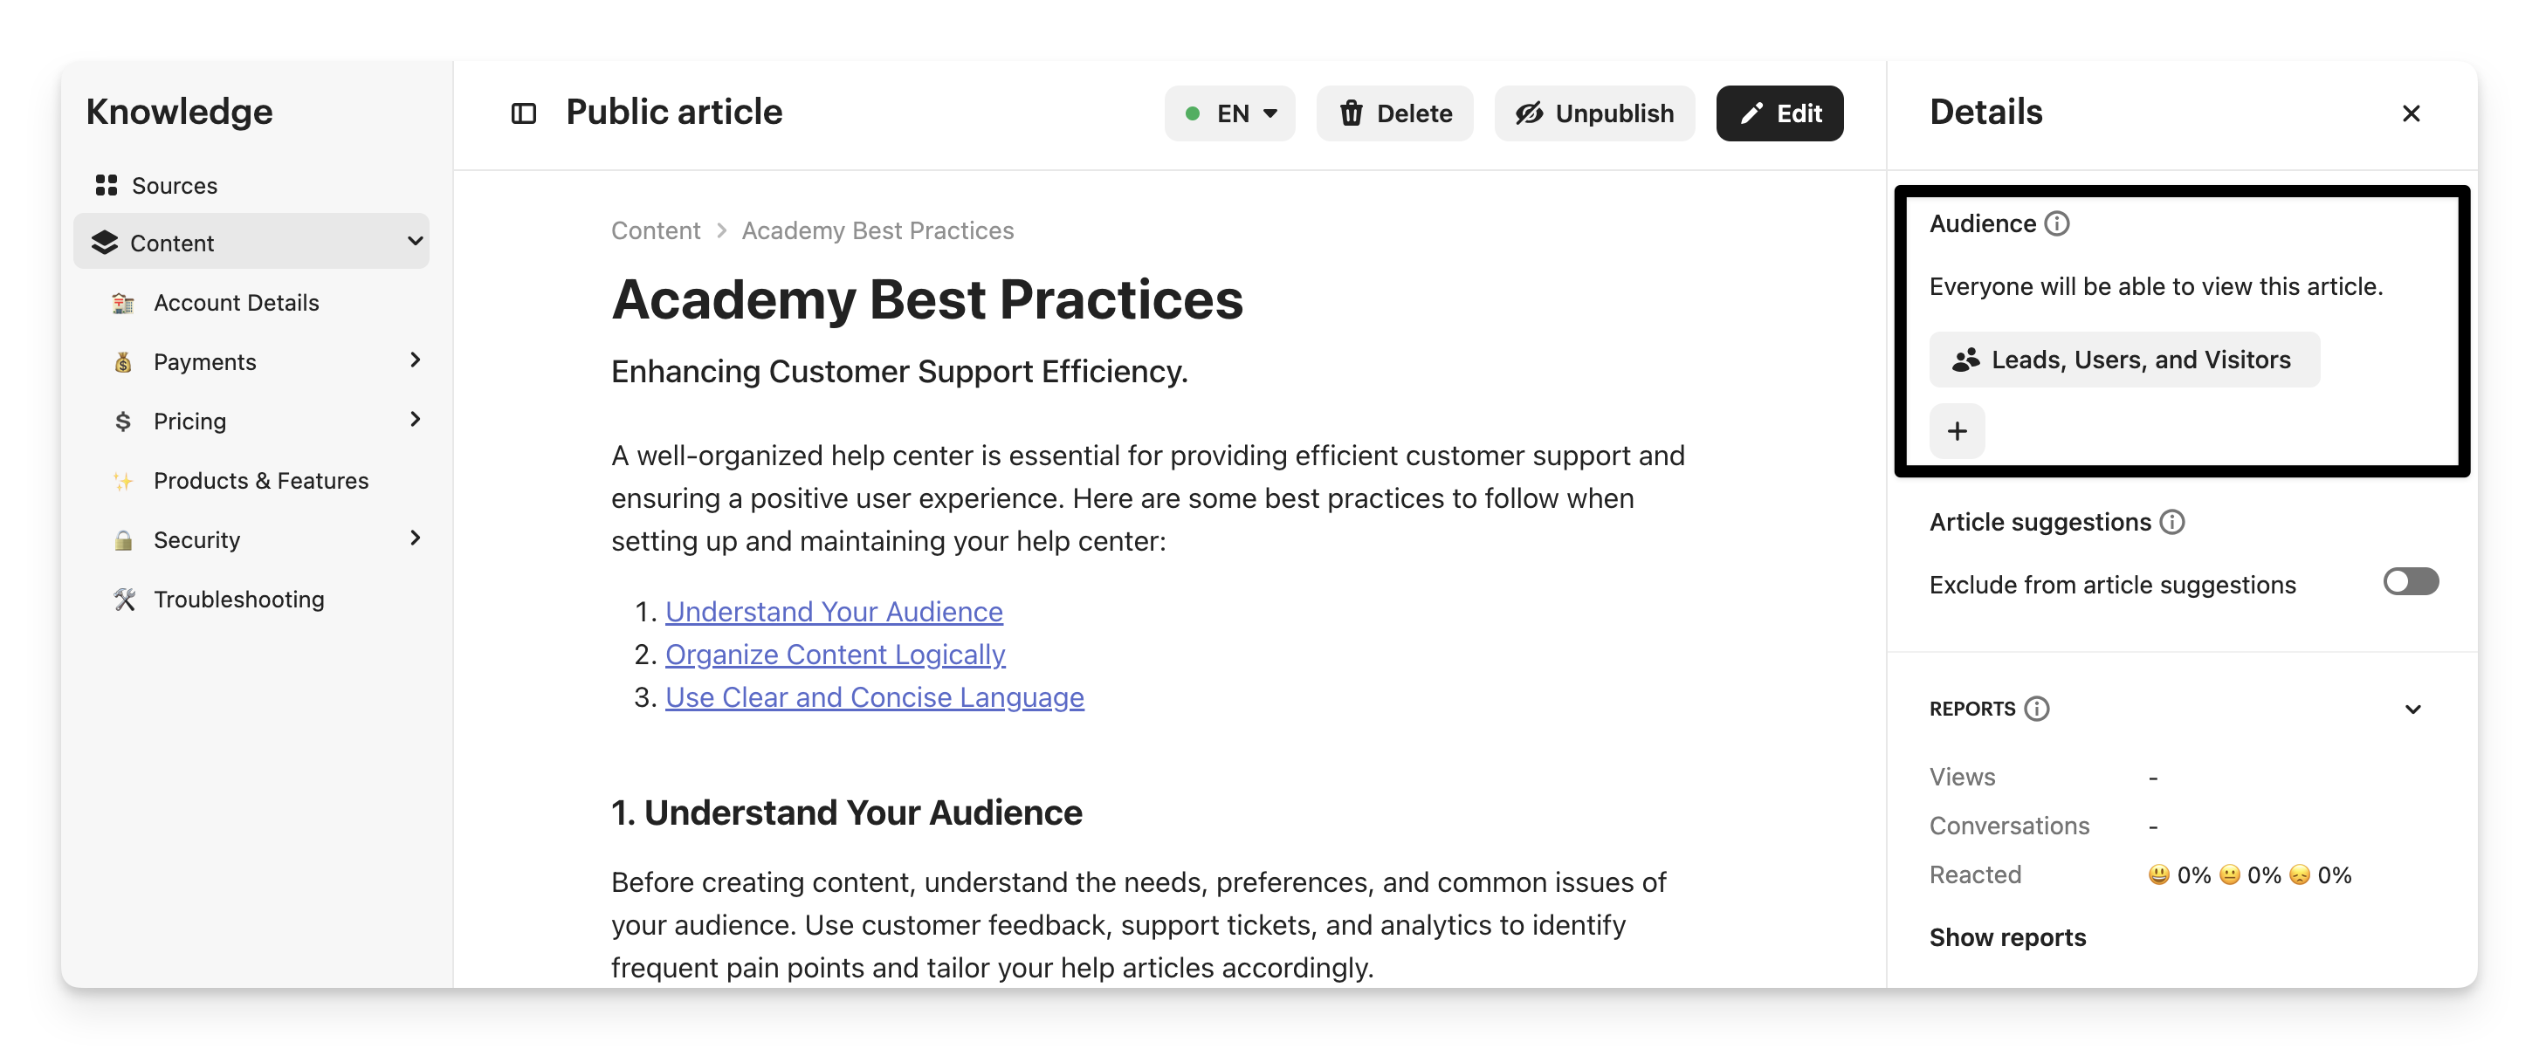This screenshot has width=2539, height=1049.
Task: Collapse the Reports section chevron
Action: pos(2413,710)
